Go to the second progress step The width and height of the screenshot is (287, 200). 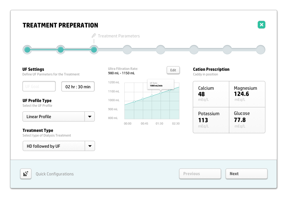[61, 49]
